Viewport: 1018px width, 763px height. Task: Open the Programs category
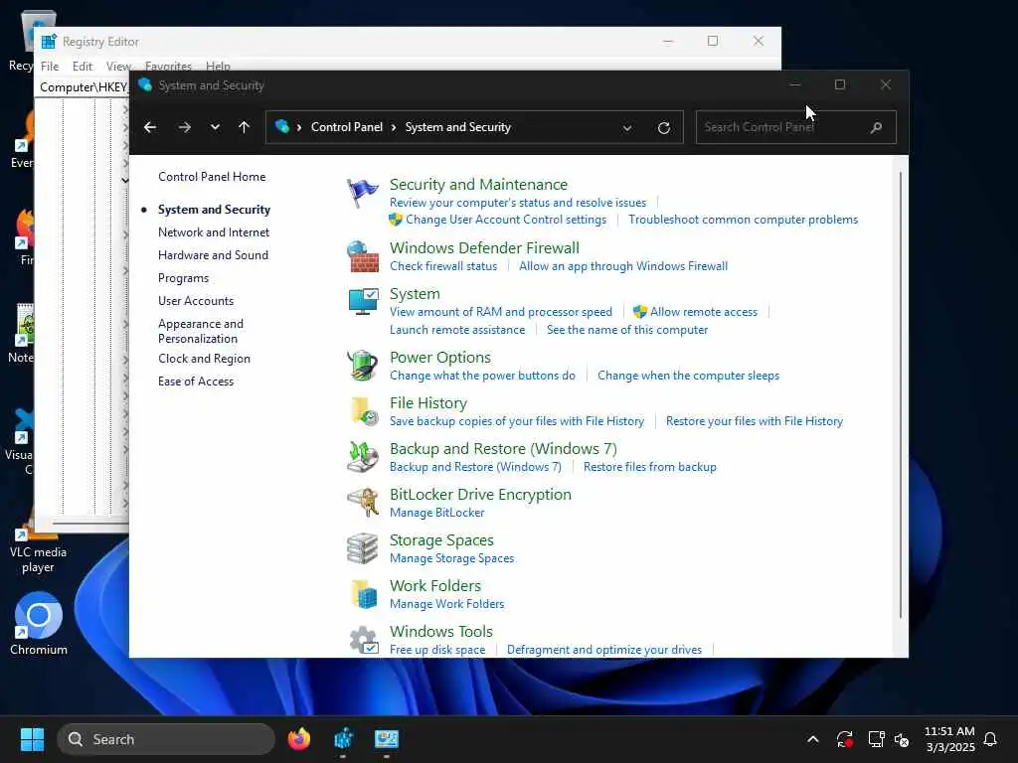183,278
